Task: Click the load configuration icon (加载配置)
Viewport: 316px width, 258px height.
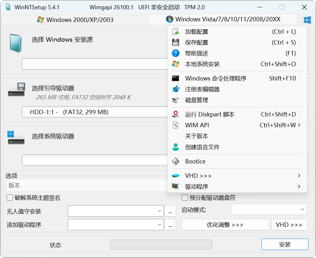Action: [x=176, y=31]
